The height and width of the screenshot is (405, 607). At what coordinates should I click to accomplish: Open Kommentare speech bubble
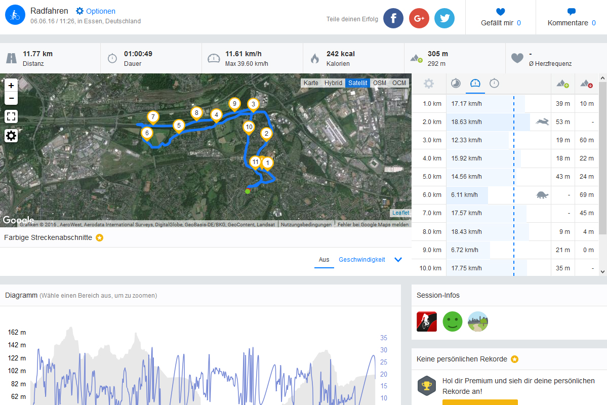572,12
